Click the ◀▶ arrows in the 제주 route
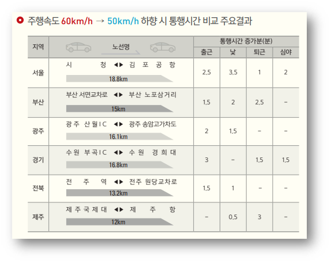 click(x=119, y=209)
